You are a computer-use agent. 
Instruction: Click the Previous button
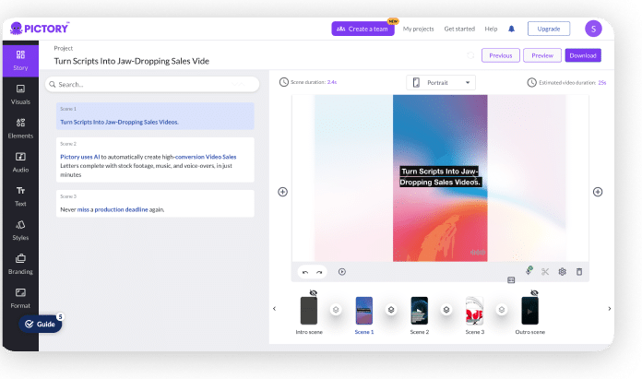coord(500,55)
